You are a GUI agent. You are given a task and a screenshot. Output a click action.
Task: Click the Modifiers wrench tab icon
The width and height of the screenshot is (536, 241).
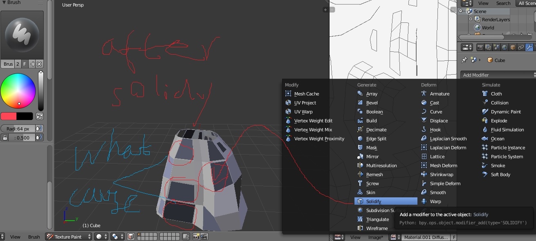pyautogui.click(x=529, y=48)
